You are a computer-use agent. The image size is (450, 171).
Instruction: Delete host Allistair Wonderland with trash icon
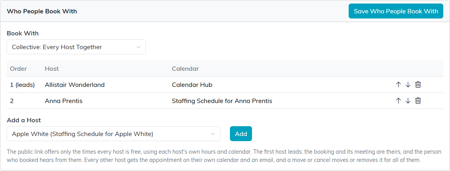tap(418, 85)
